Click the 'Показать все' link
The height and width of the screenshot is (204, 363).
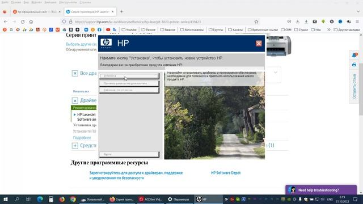[x=81, y=91]
